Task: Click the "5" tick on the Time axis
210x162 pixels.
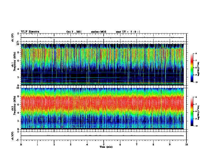Action: point(104,145)
